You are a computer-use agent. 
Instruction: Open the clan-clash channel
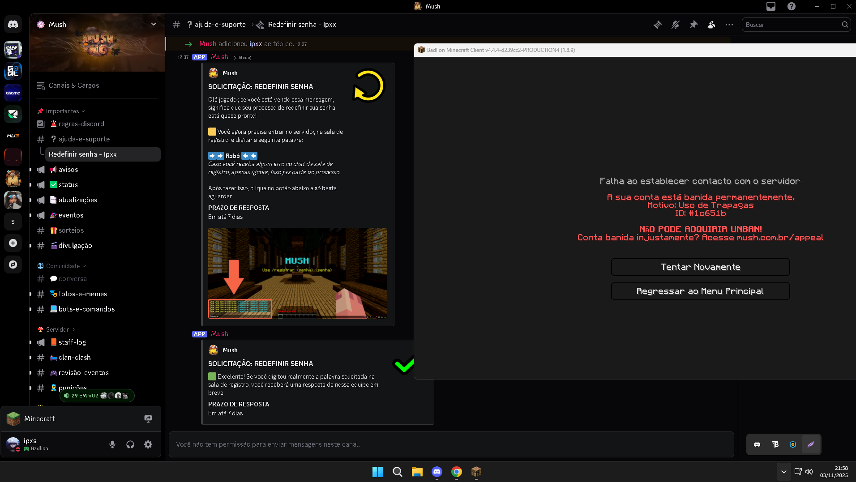(96, 358)
